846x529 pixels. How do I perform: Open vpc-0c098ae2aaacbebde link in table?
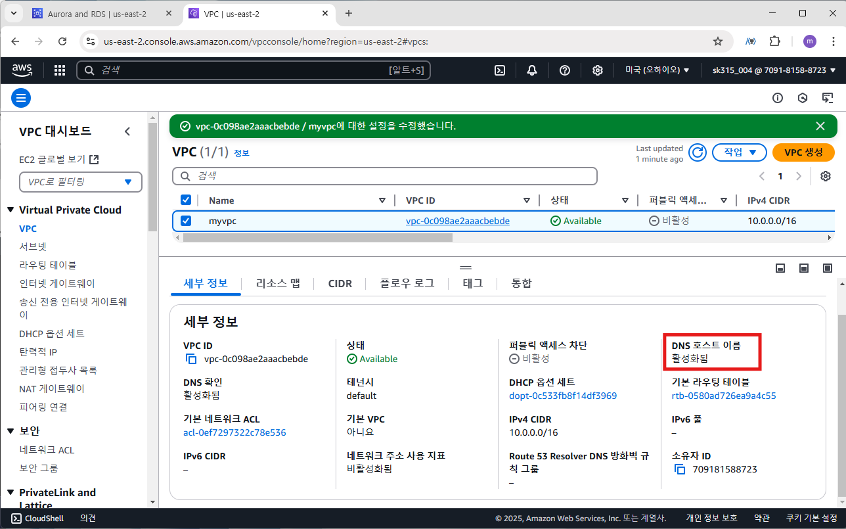click(458, 221)
